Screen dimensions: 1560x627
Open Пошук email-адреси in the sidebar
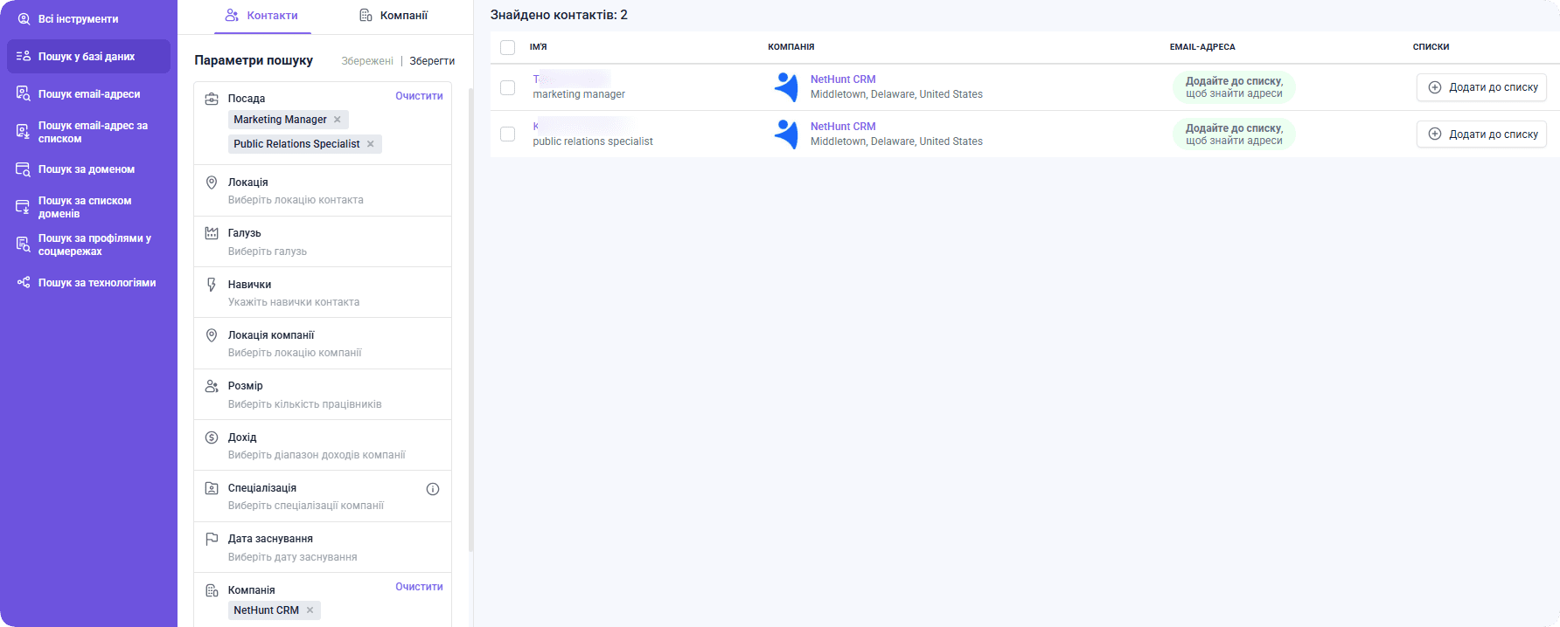(x=88, y=93)
